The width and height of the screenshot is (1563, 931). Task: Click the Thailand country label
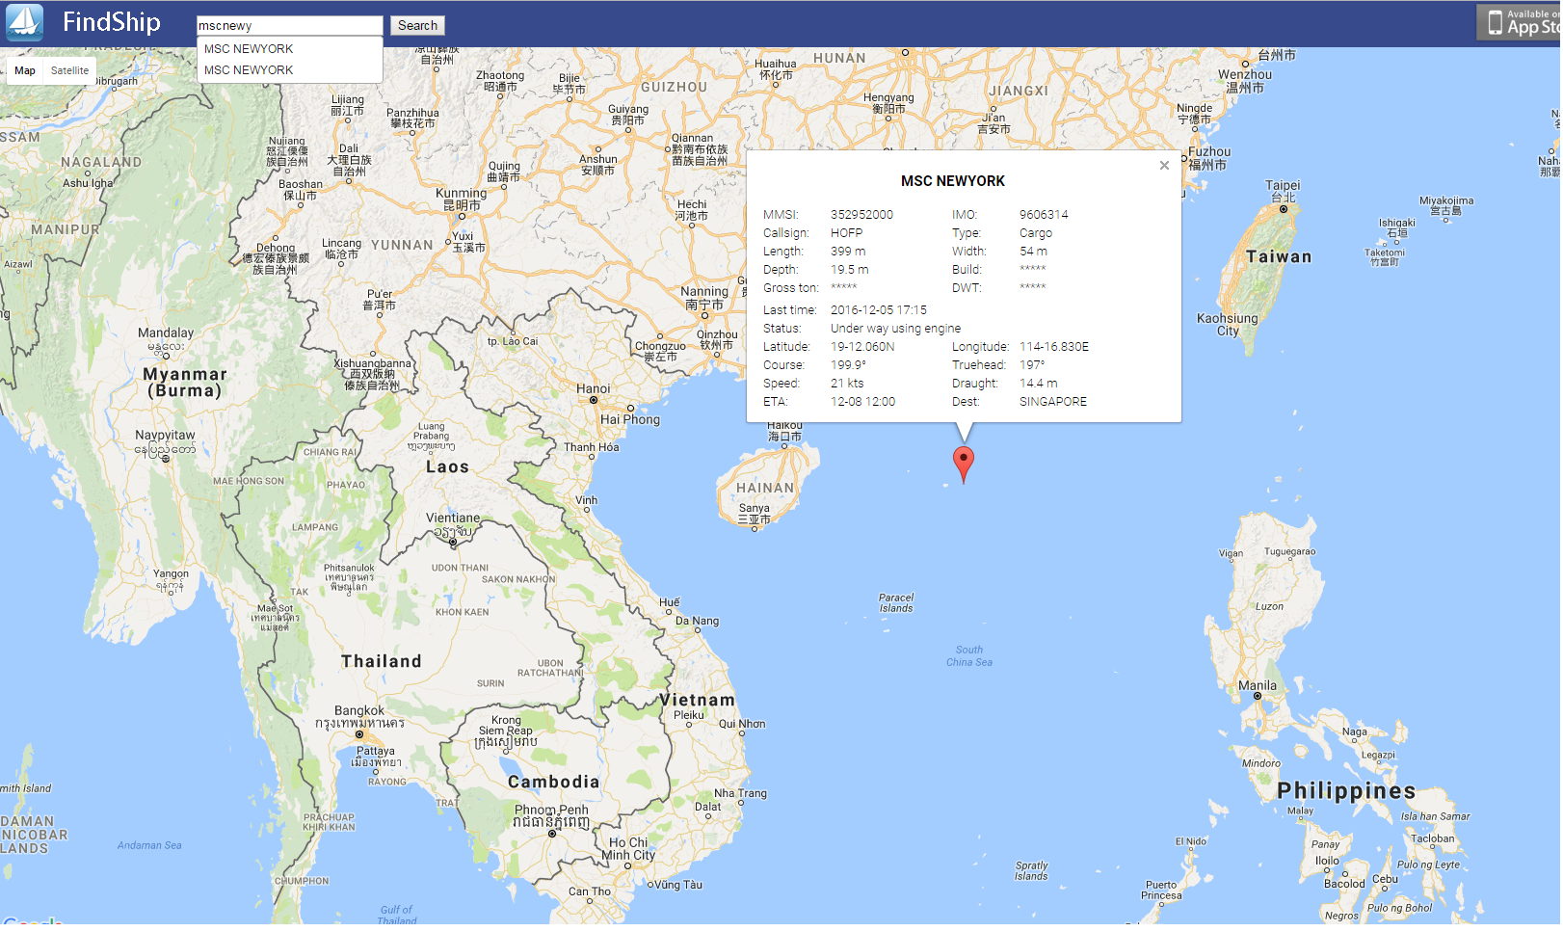pyautogui.click(x=381, y=662)
